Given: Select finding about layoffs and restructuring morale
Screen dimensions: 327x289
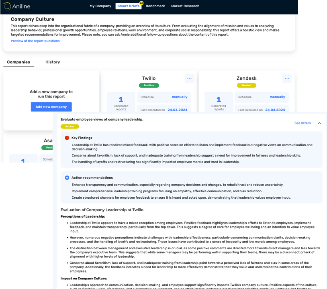Looking at the screenshot, I should [x=155, y=162].
